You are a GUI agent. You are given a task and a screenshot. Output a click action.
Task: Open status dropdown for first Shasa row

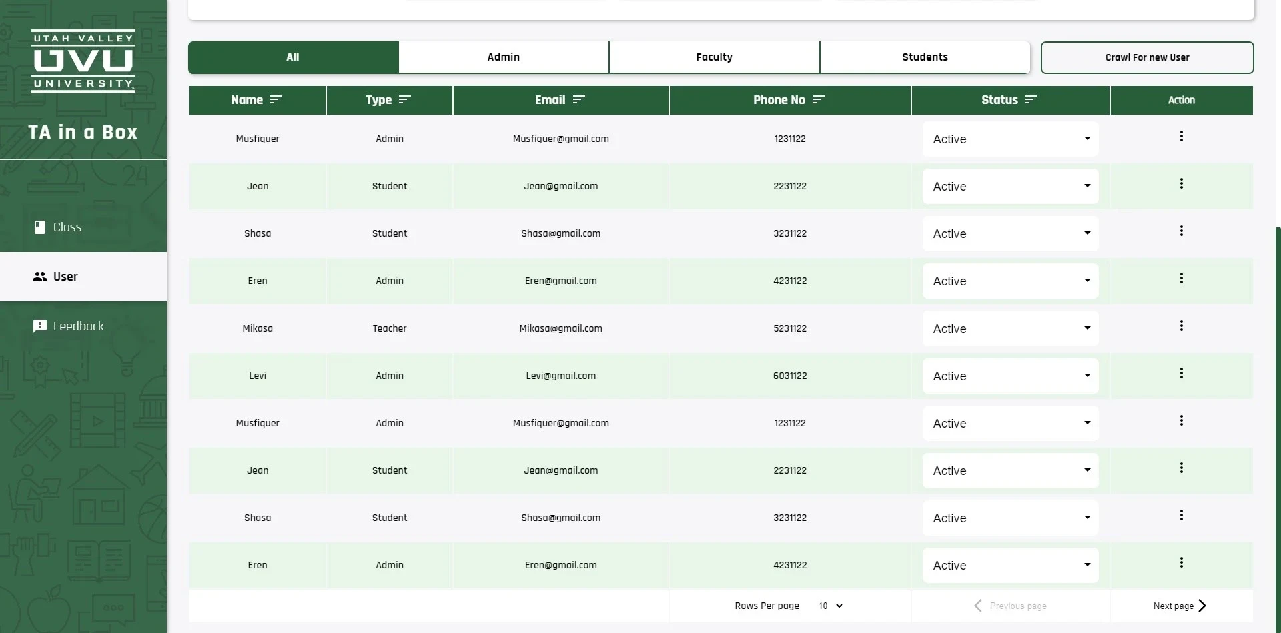click(x=1010, y=233)
